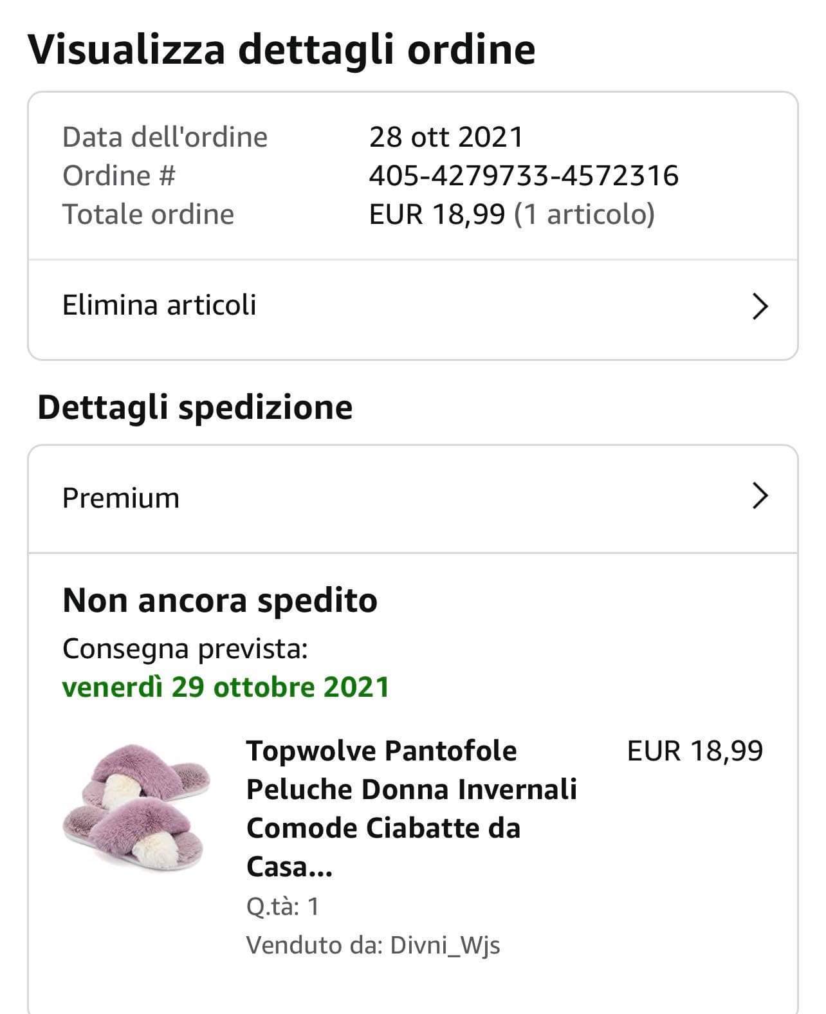The height and width of the screenshot is (1014, 826).
Task: Click delivery date venerdì 29 ottobre 2021
Action: (226, 687)
